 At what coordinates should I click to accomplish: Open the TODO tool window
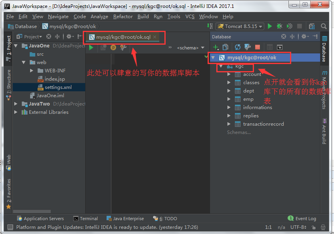(165, 219)
